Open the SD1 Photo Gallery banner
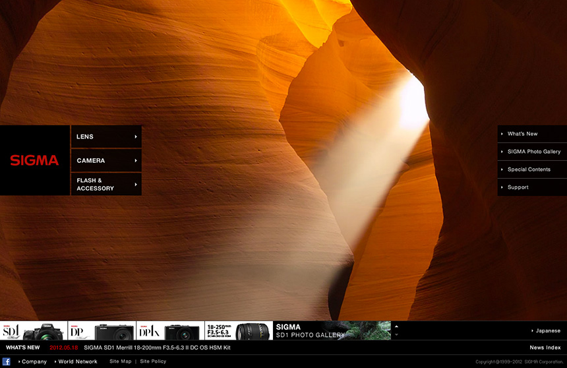The width and height of the screenshot is (567, 368). pyautogui.click(x=332, y=330)
